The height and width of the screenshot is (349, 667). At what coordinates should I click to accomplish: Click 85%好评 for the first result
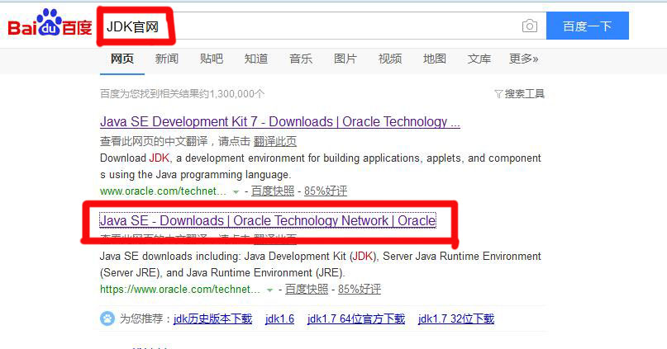coord(326,191)
